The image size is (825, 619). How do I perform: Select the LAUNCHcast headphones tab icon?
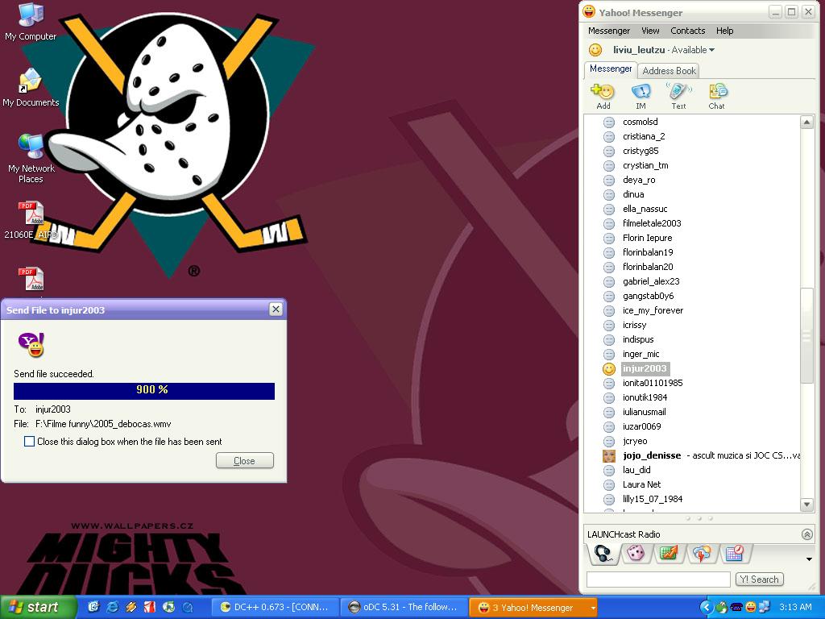(603, 554)
